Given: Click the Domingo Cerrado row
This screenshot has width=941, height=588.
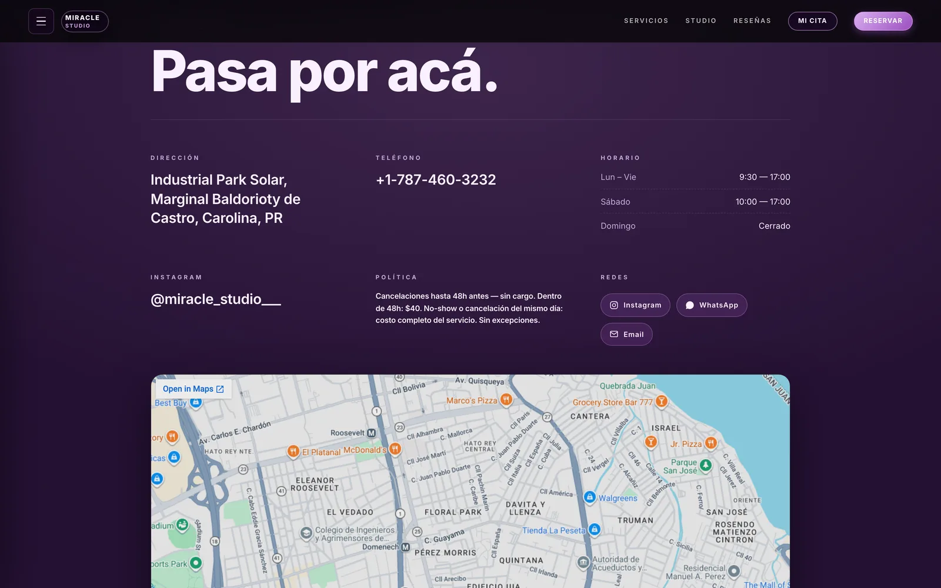Looking at the screenshot, I should [695, 226].
